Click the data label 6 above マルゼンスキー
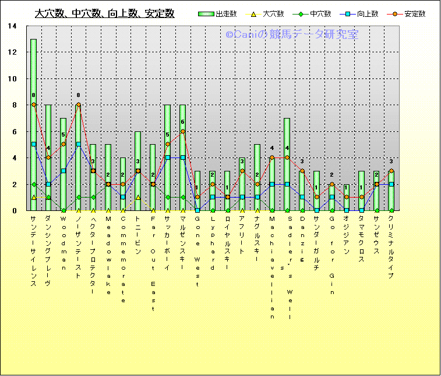 click(x=182, y=122)
